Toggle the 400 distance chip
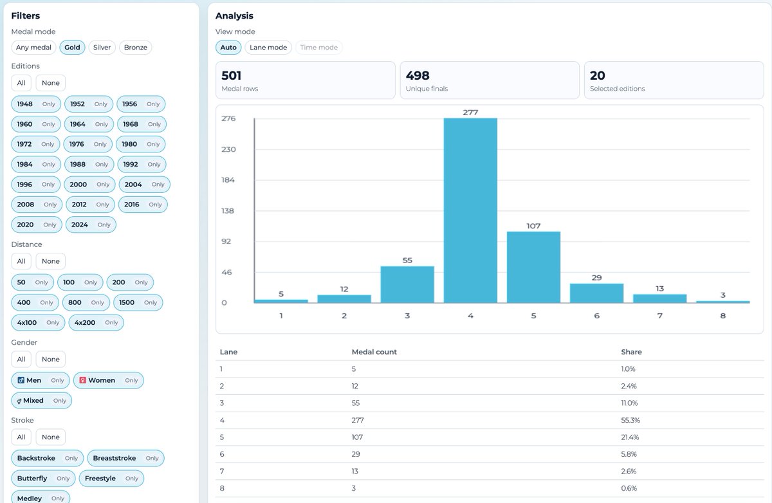Image resolution: width=772 pixels, height=503 pixels. 24,302
